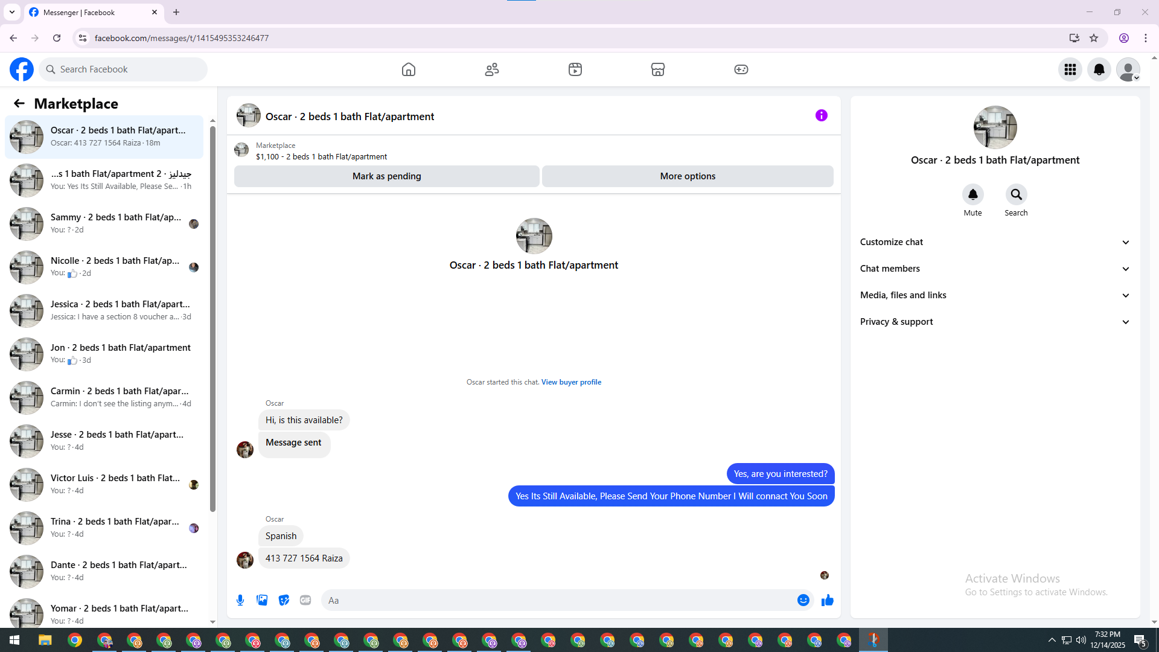Click the Aa message input field
Image resolution: width=1159 pixels, height=652 pixels.
pos(555,600)
